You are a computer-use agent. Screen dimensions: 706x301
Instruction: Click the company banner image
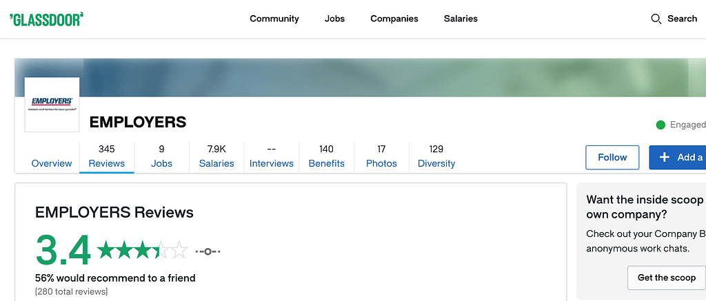[x=360, y=77]
